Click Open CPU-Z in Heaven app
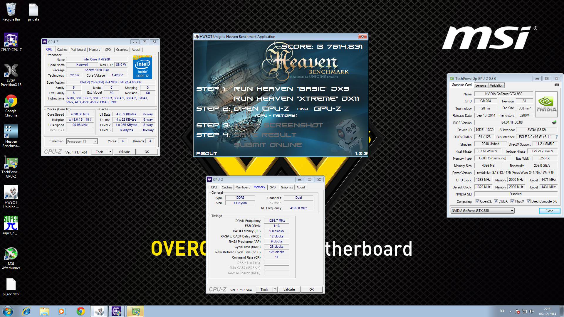564x317 pixels. tap(261, 109)
